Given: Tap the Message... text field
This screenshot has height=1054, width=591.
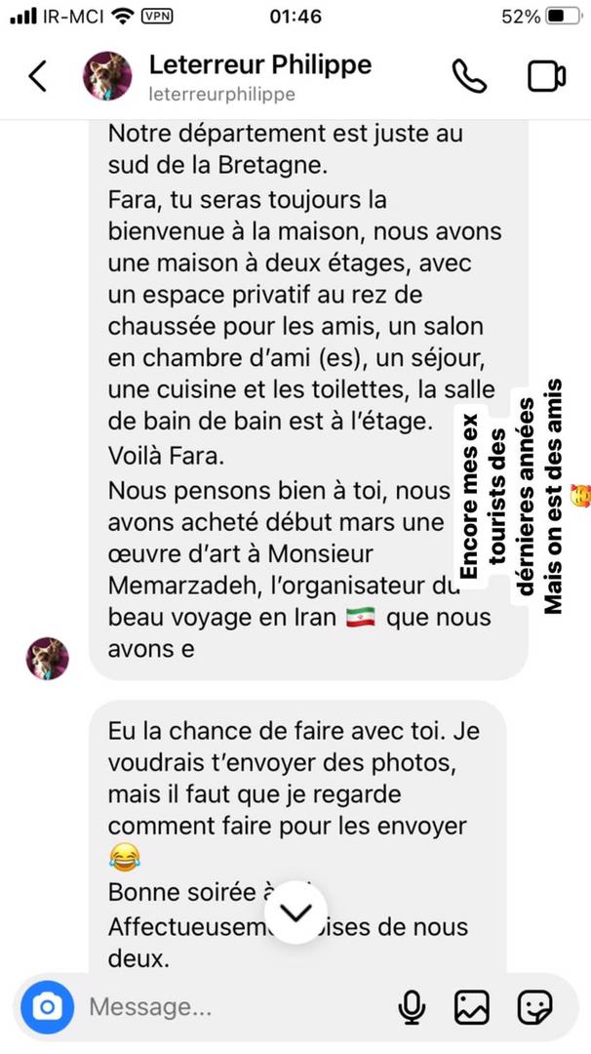Looking at the screenshot, I should pyautogui.click(x=235, y=1007).
